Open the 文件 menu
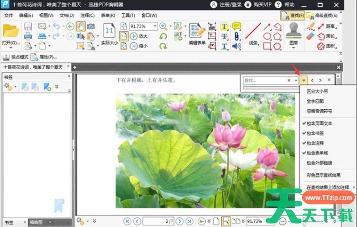The width and height of the screenshot is (357, 227). 8,15
